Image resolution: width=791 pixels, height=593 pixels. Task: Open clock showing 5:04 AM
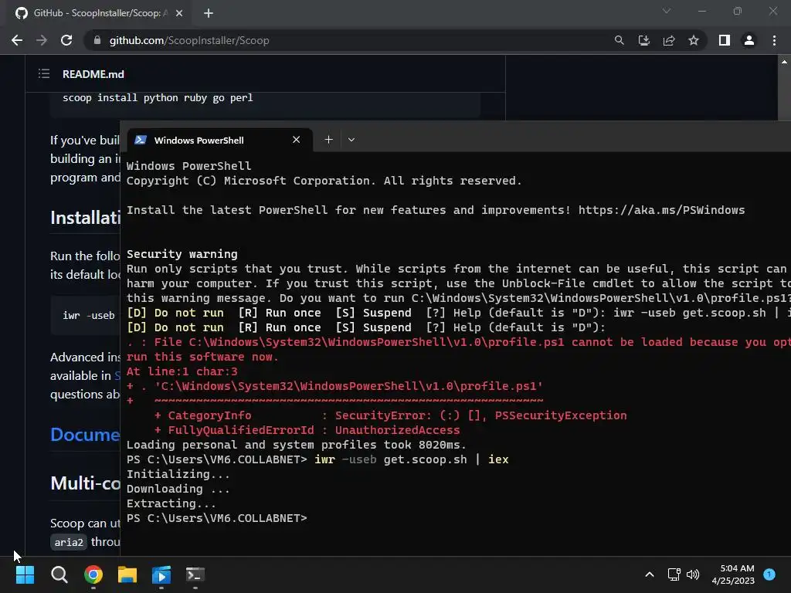tap(733, 574)
